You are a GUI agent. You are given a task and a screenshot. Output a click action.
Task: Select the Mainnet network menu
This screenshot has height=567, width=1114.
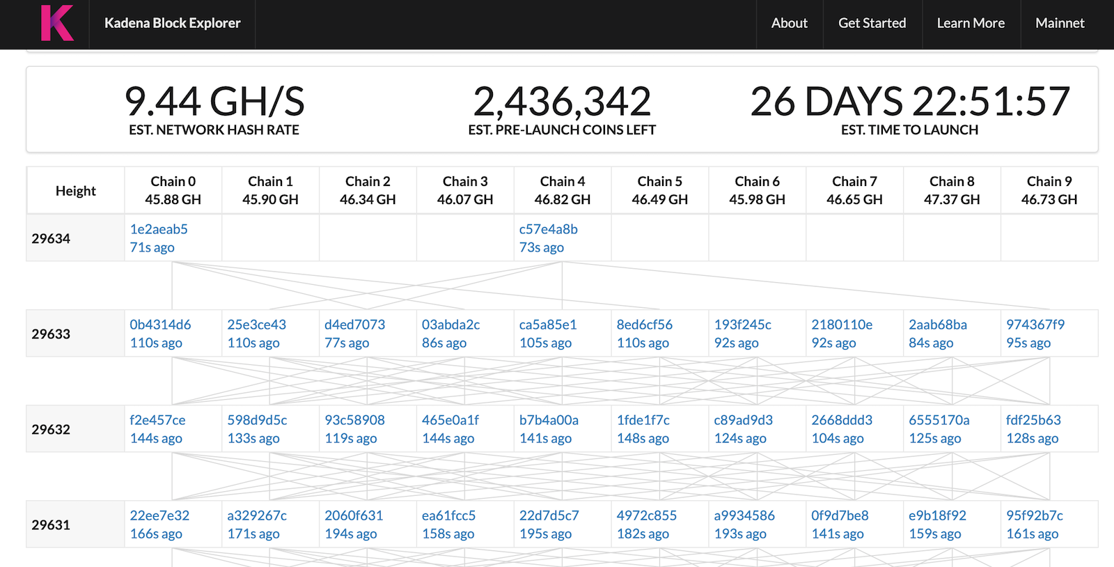tap(1060, 23)
